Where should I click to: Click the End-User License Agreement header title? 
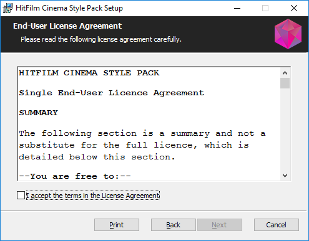[67, 26]
